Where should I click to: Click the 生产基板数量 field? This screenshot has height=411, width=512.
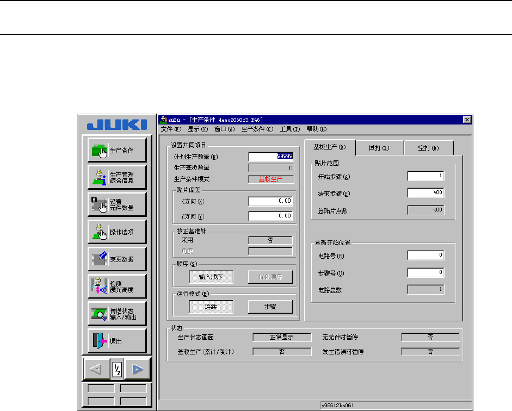pyautogui.click(x=271, y=168)
